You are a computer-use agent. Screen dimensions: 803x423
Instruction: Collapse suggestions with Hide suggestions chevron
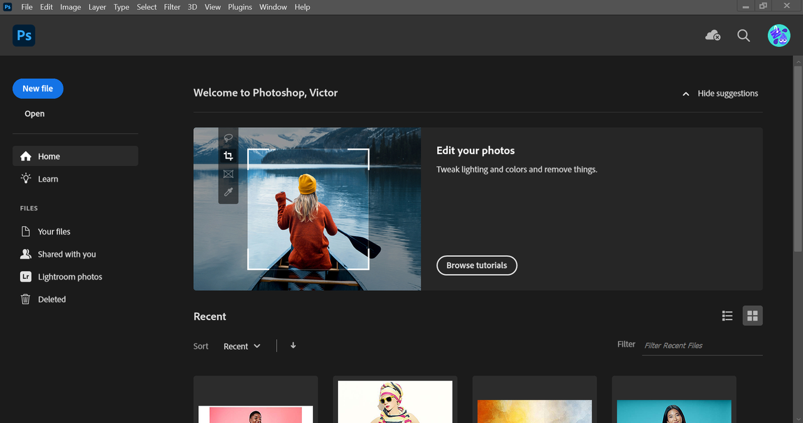tap(686, 93)
